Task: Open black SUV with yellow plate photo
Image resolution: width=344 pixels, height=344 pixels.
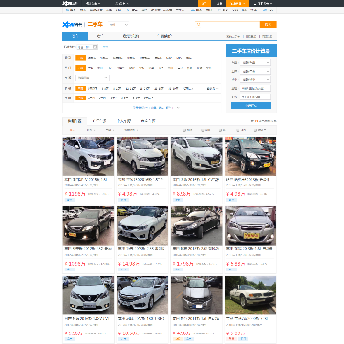Action: click(250, 156)
